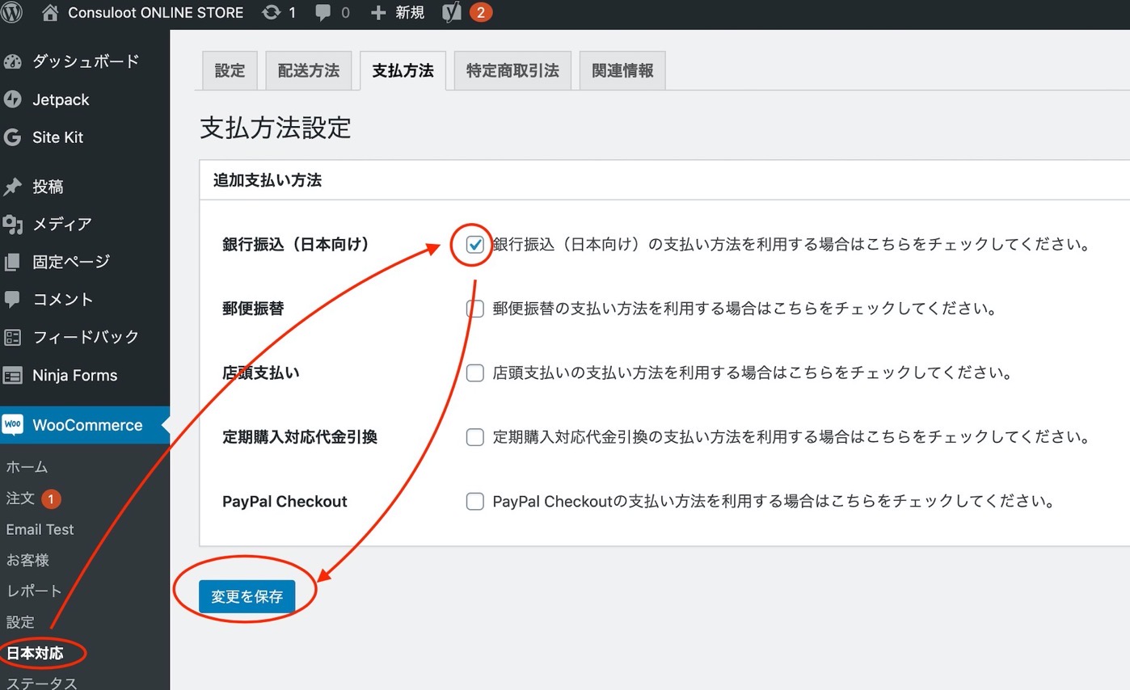Click the 郵便振替 row label

(x=253, y=309)
